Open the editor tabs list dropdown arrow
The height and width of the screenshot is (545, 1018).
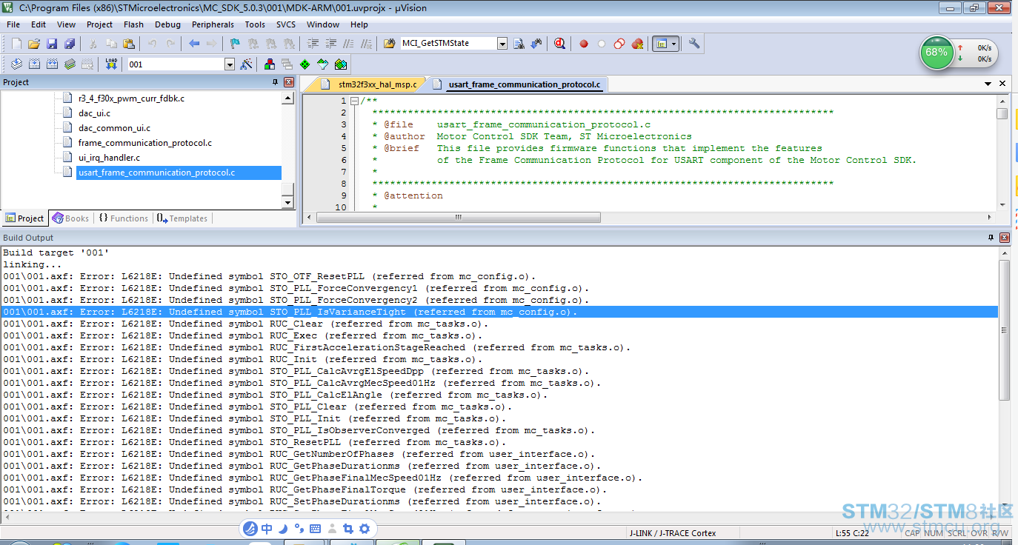pyautogui.click(x=988, y=84)
